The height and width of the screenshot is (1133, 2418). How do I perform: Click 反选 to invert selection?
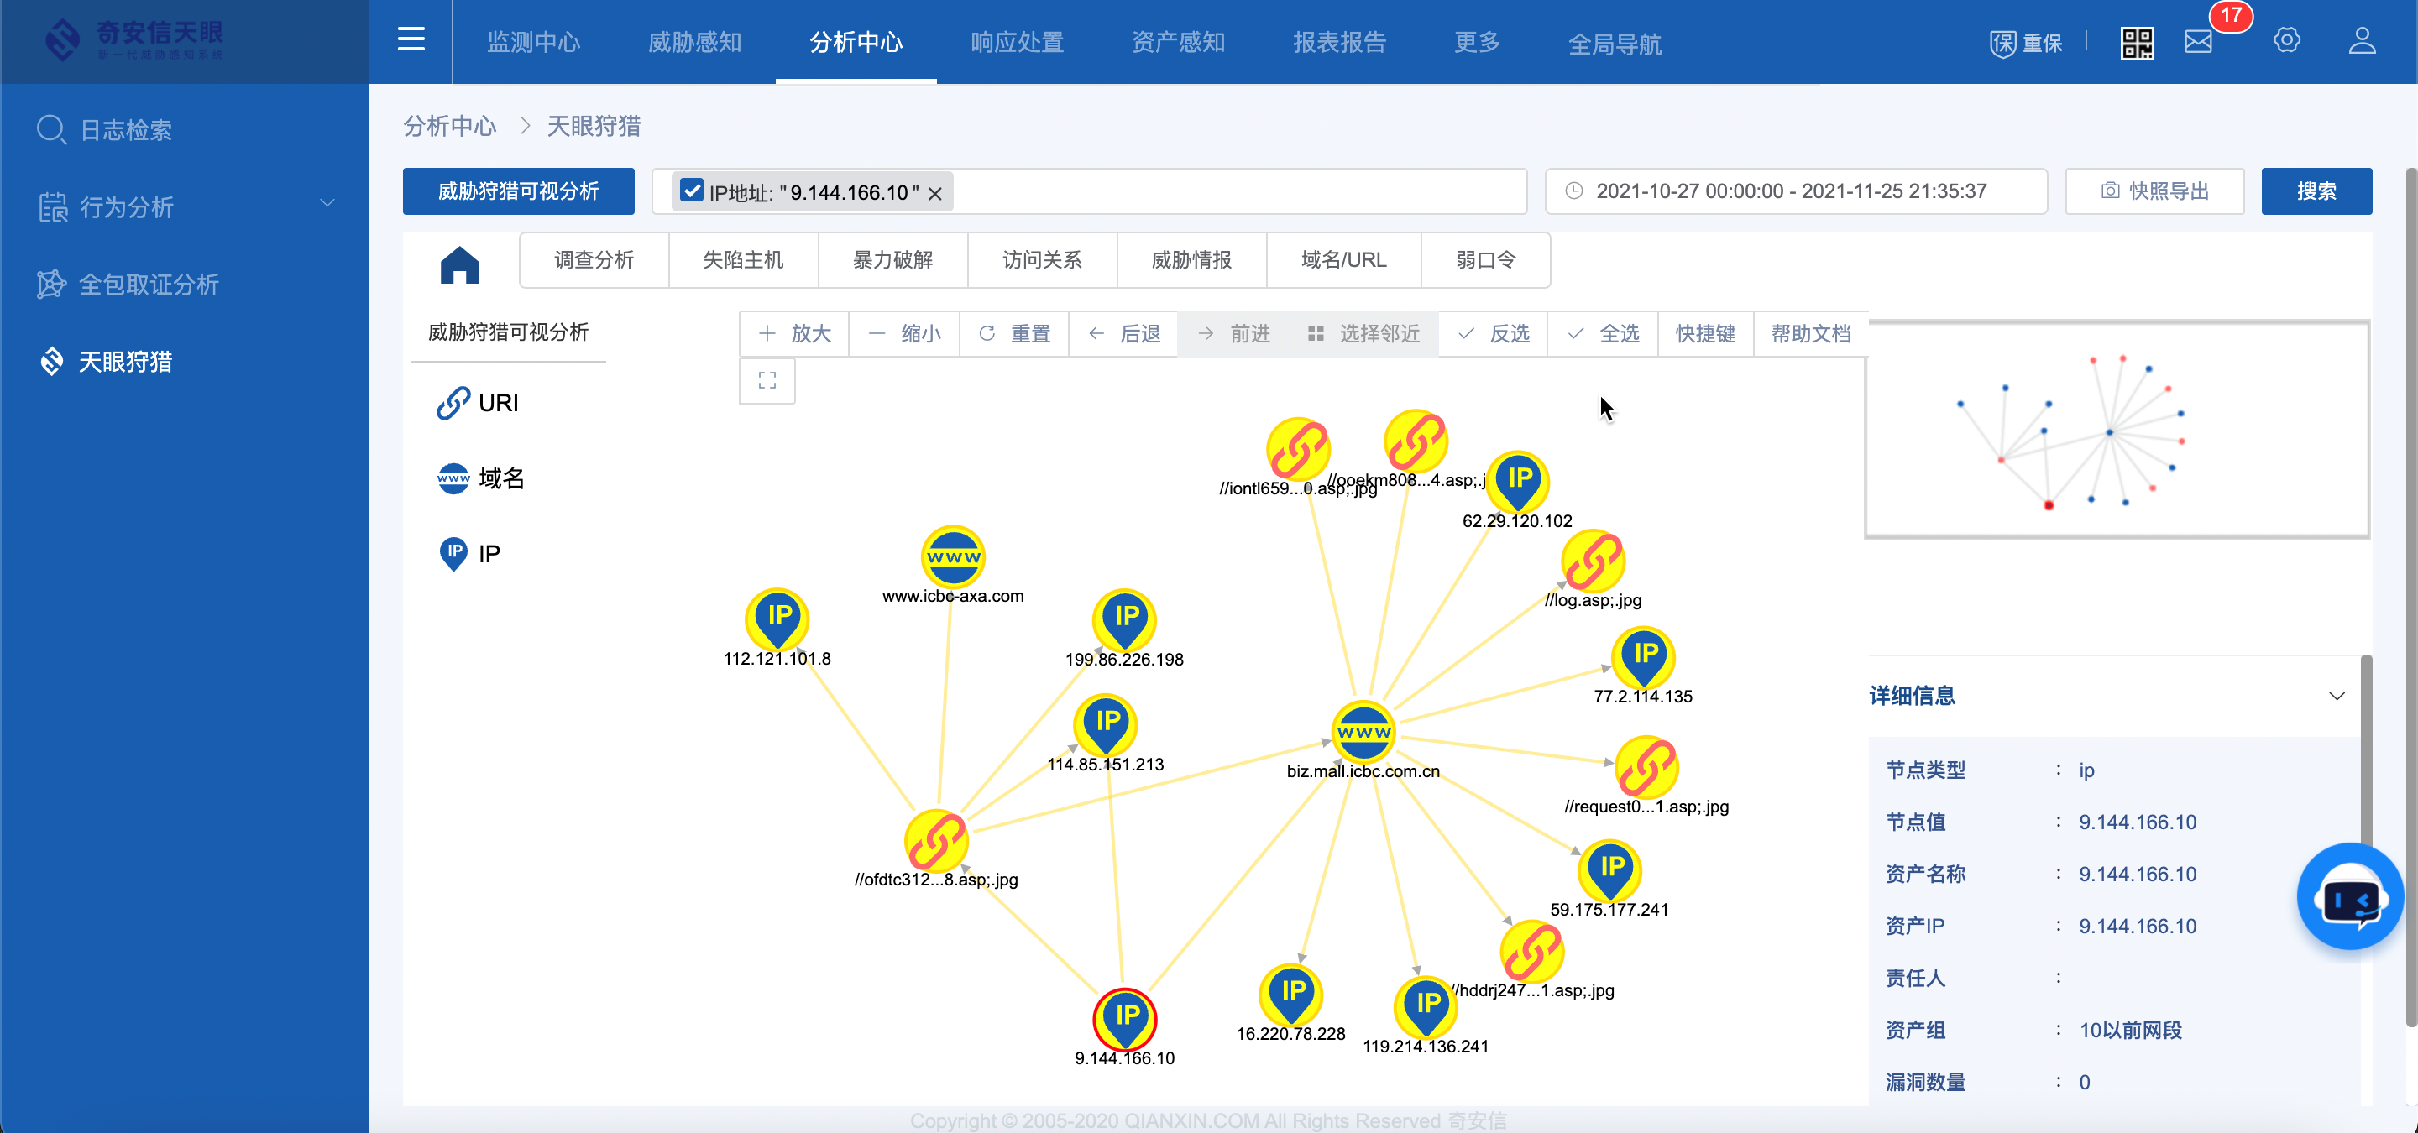[1494, 334]
